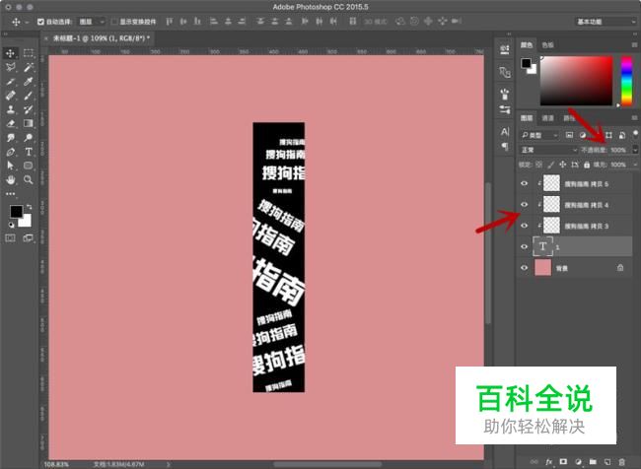The width and height of the screenshot is (641, 469).
Task: Select the Dodge tool
Action: coord(29,138)
